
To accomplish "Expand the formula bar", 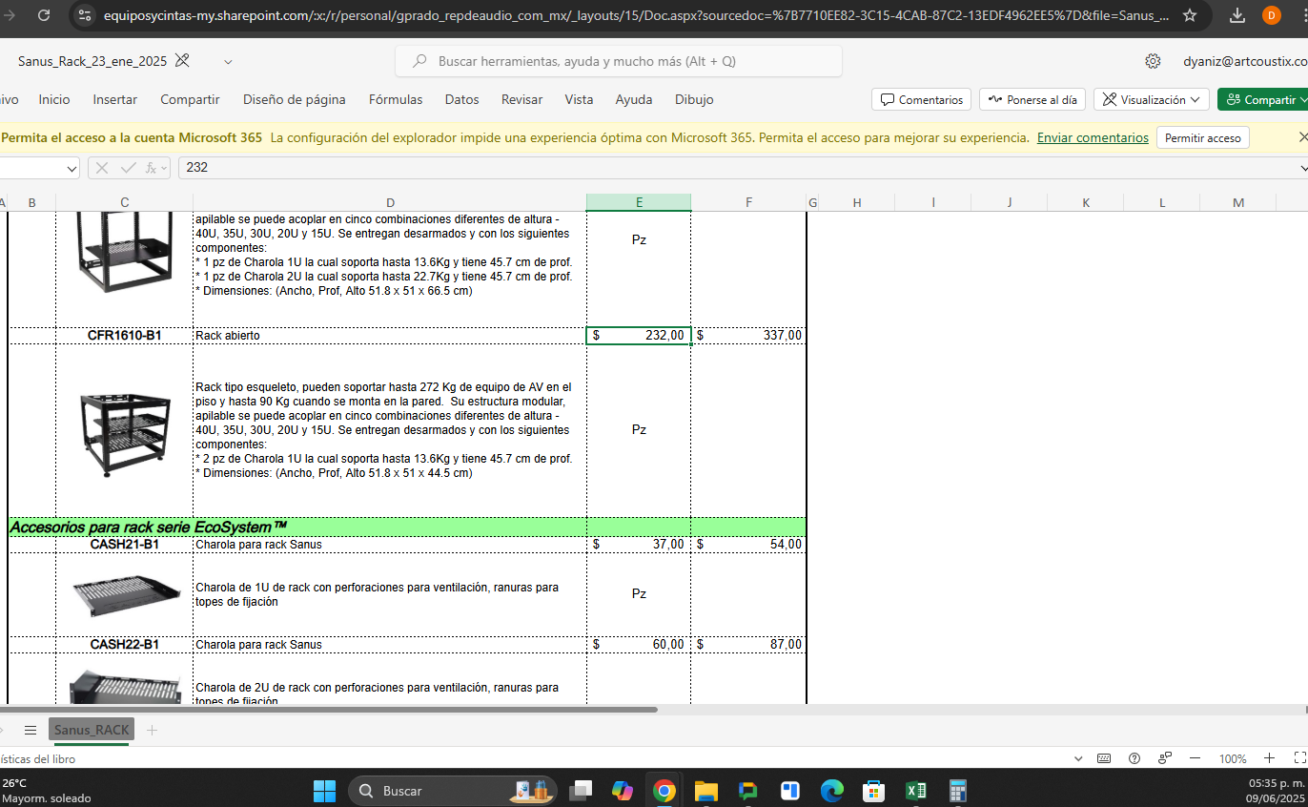I will (1302, 168).
